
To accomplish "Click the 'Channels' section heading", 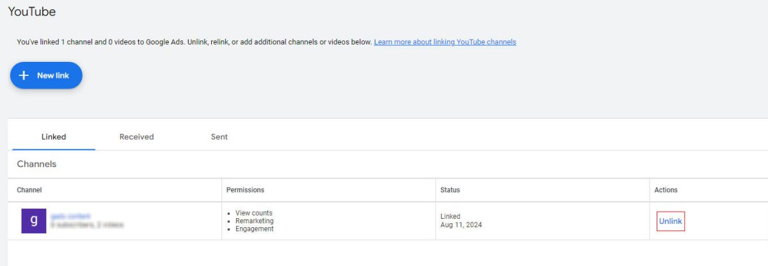I will (x=36, y=164).
